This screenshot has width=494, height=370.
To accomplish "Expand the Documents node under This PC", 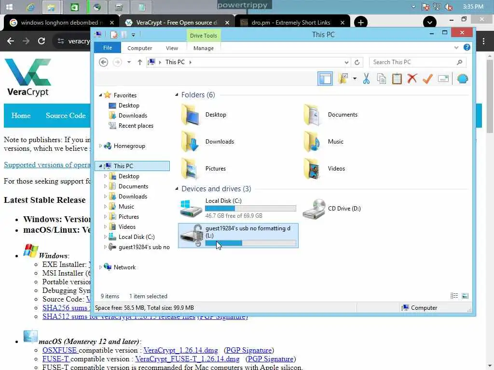I will coord(105,186).
